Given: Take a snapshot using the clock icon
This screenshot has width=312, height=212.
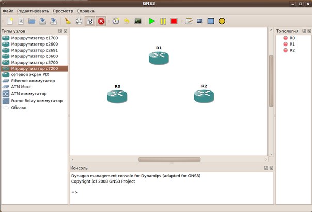Looking at the screenshot, I should [116, 21].
